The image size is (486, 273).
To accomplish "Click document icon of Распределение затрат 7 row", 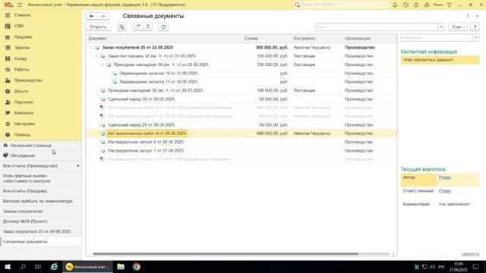I will (103, 150).
